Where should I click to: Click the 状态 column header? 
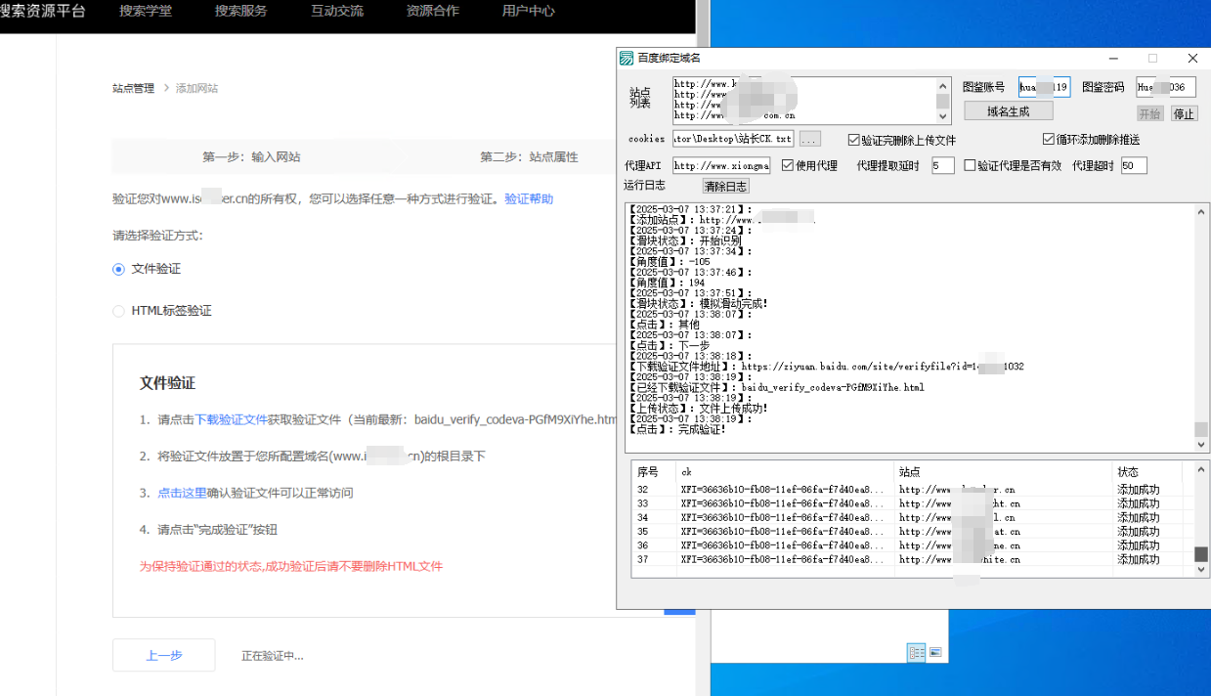pos(1146,471)
